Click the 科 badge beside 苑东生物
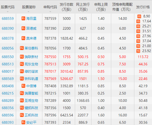The width and height of the screenshot is (152, 125). 22,64
